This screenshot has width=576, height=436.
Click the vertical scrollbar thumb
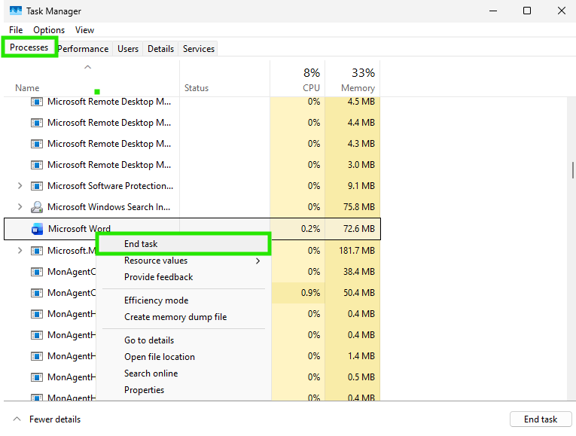point(572,170)
